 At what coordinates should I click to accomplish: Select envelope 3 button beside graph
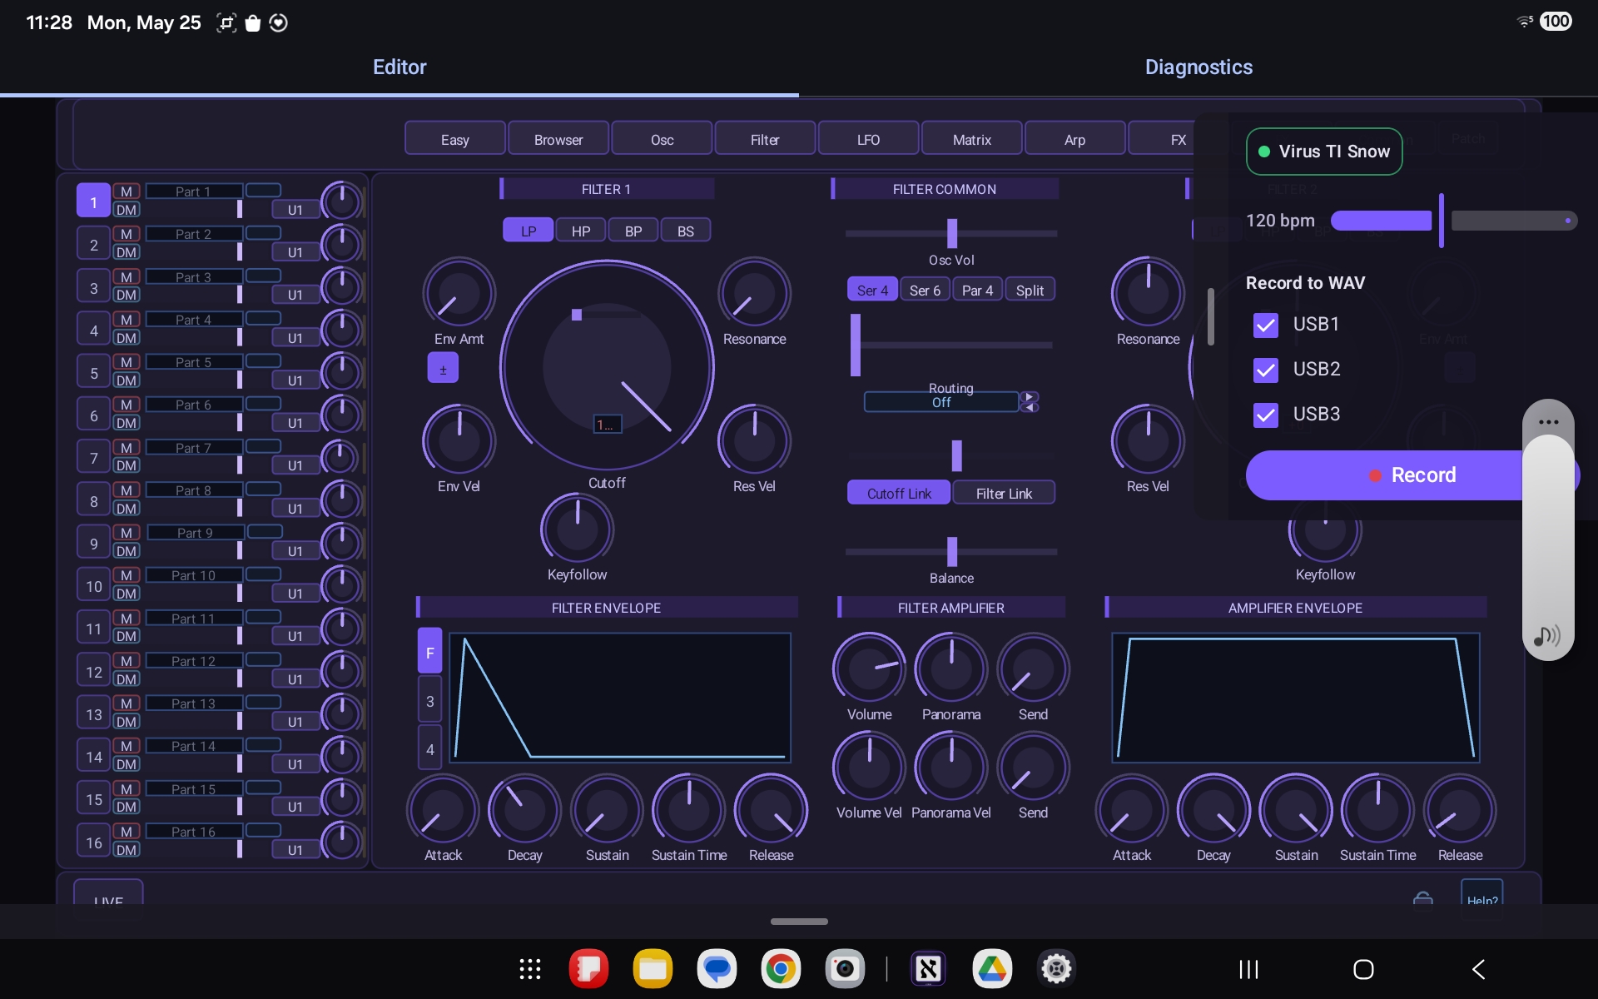tap(429, 701)
